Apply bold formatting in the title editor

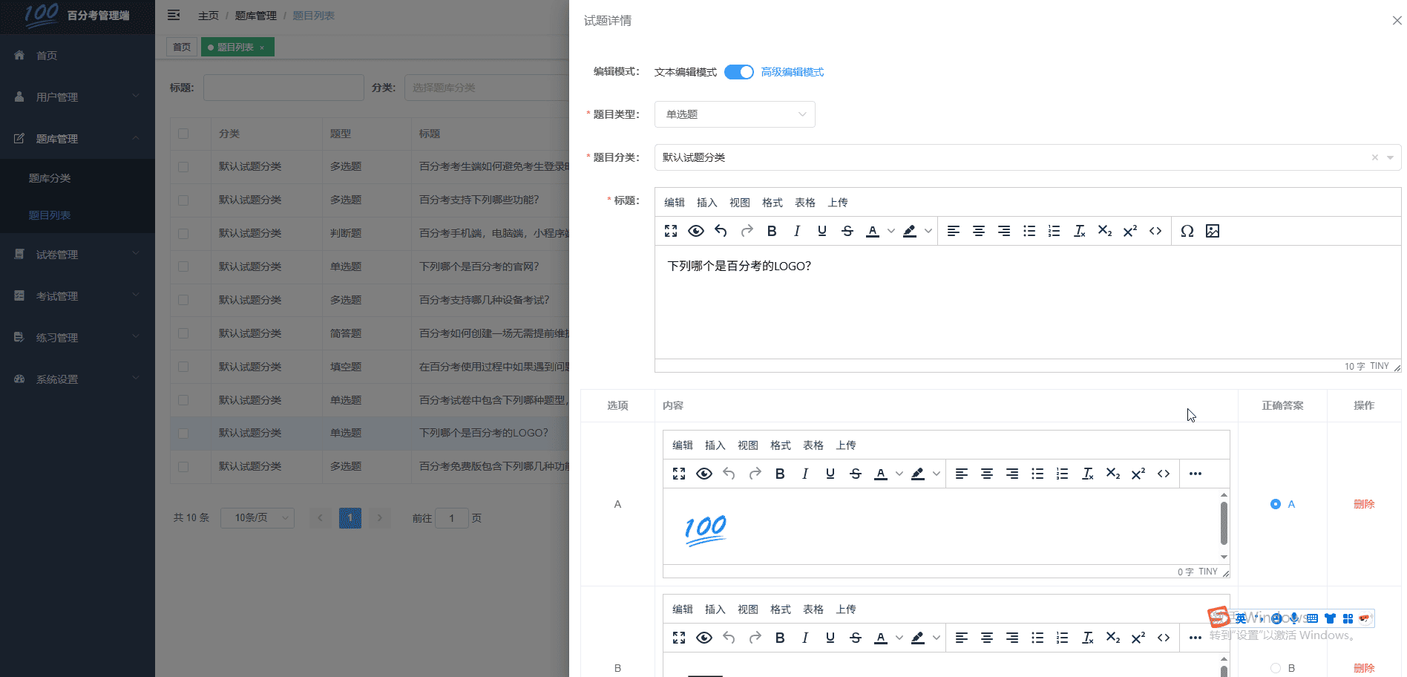[772, 231]
